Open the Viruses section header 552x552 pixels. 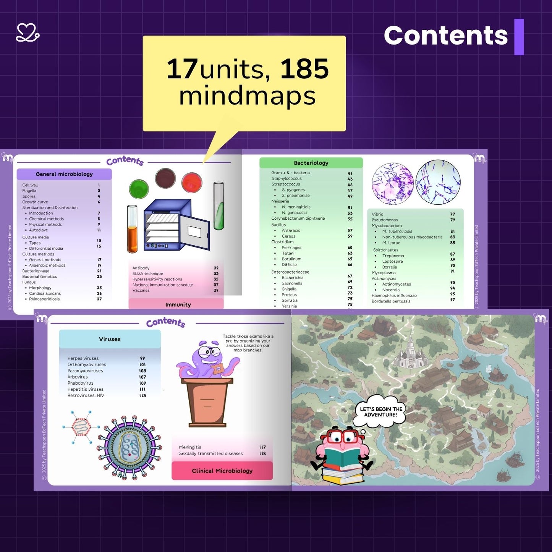point(109,339)
